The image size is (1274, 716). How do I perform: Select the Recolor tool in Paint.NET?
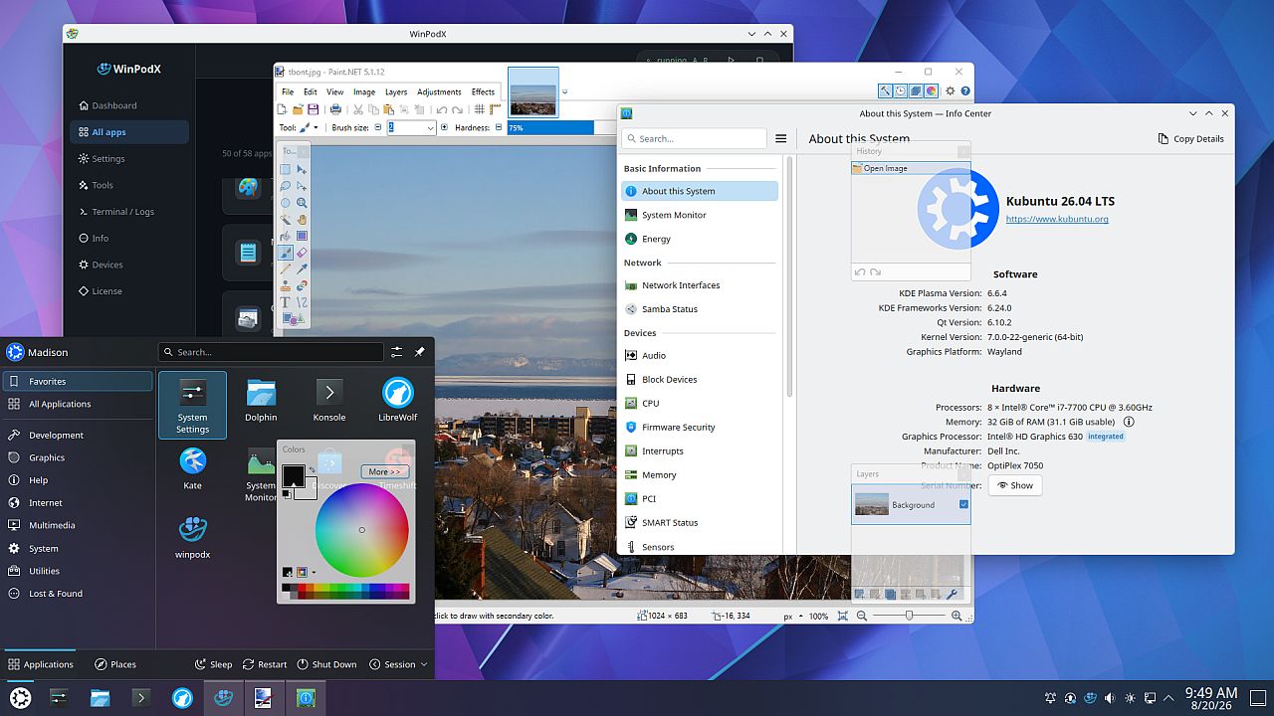(x=302, y=285)
